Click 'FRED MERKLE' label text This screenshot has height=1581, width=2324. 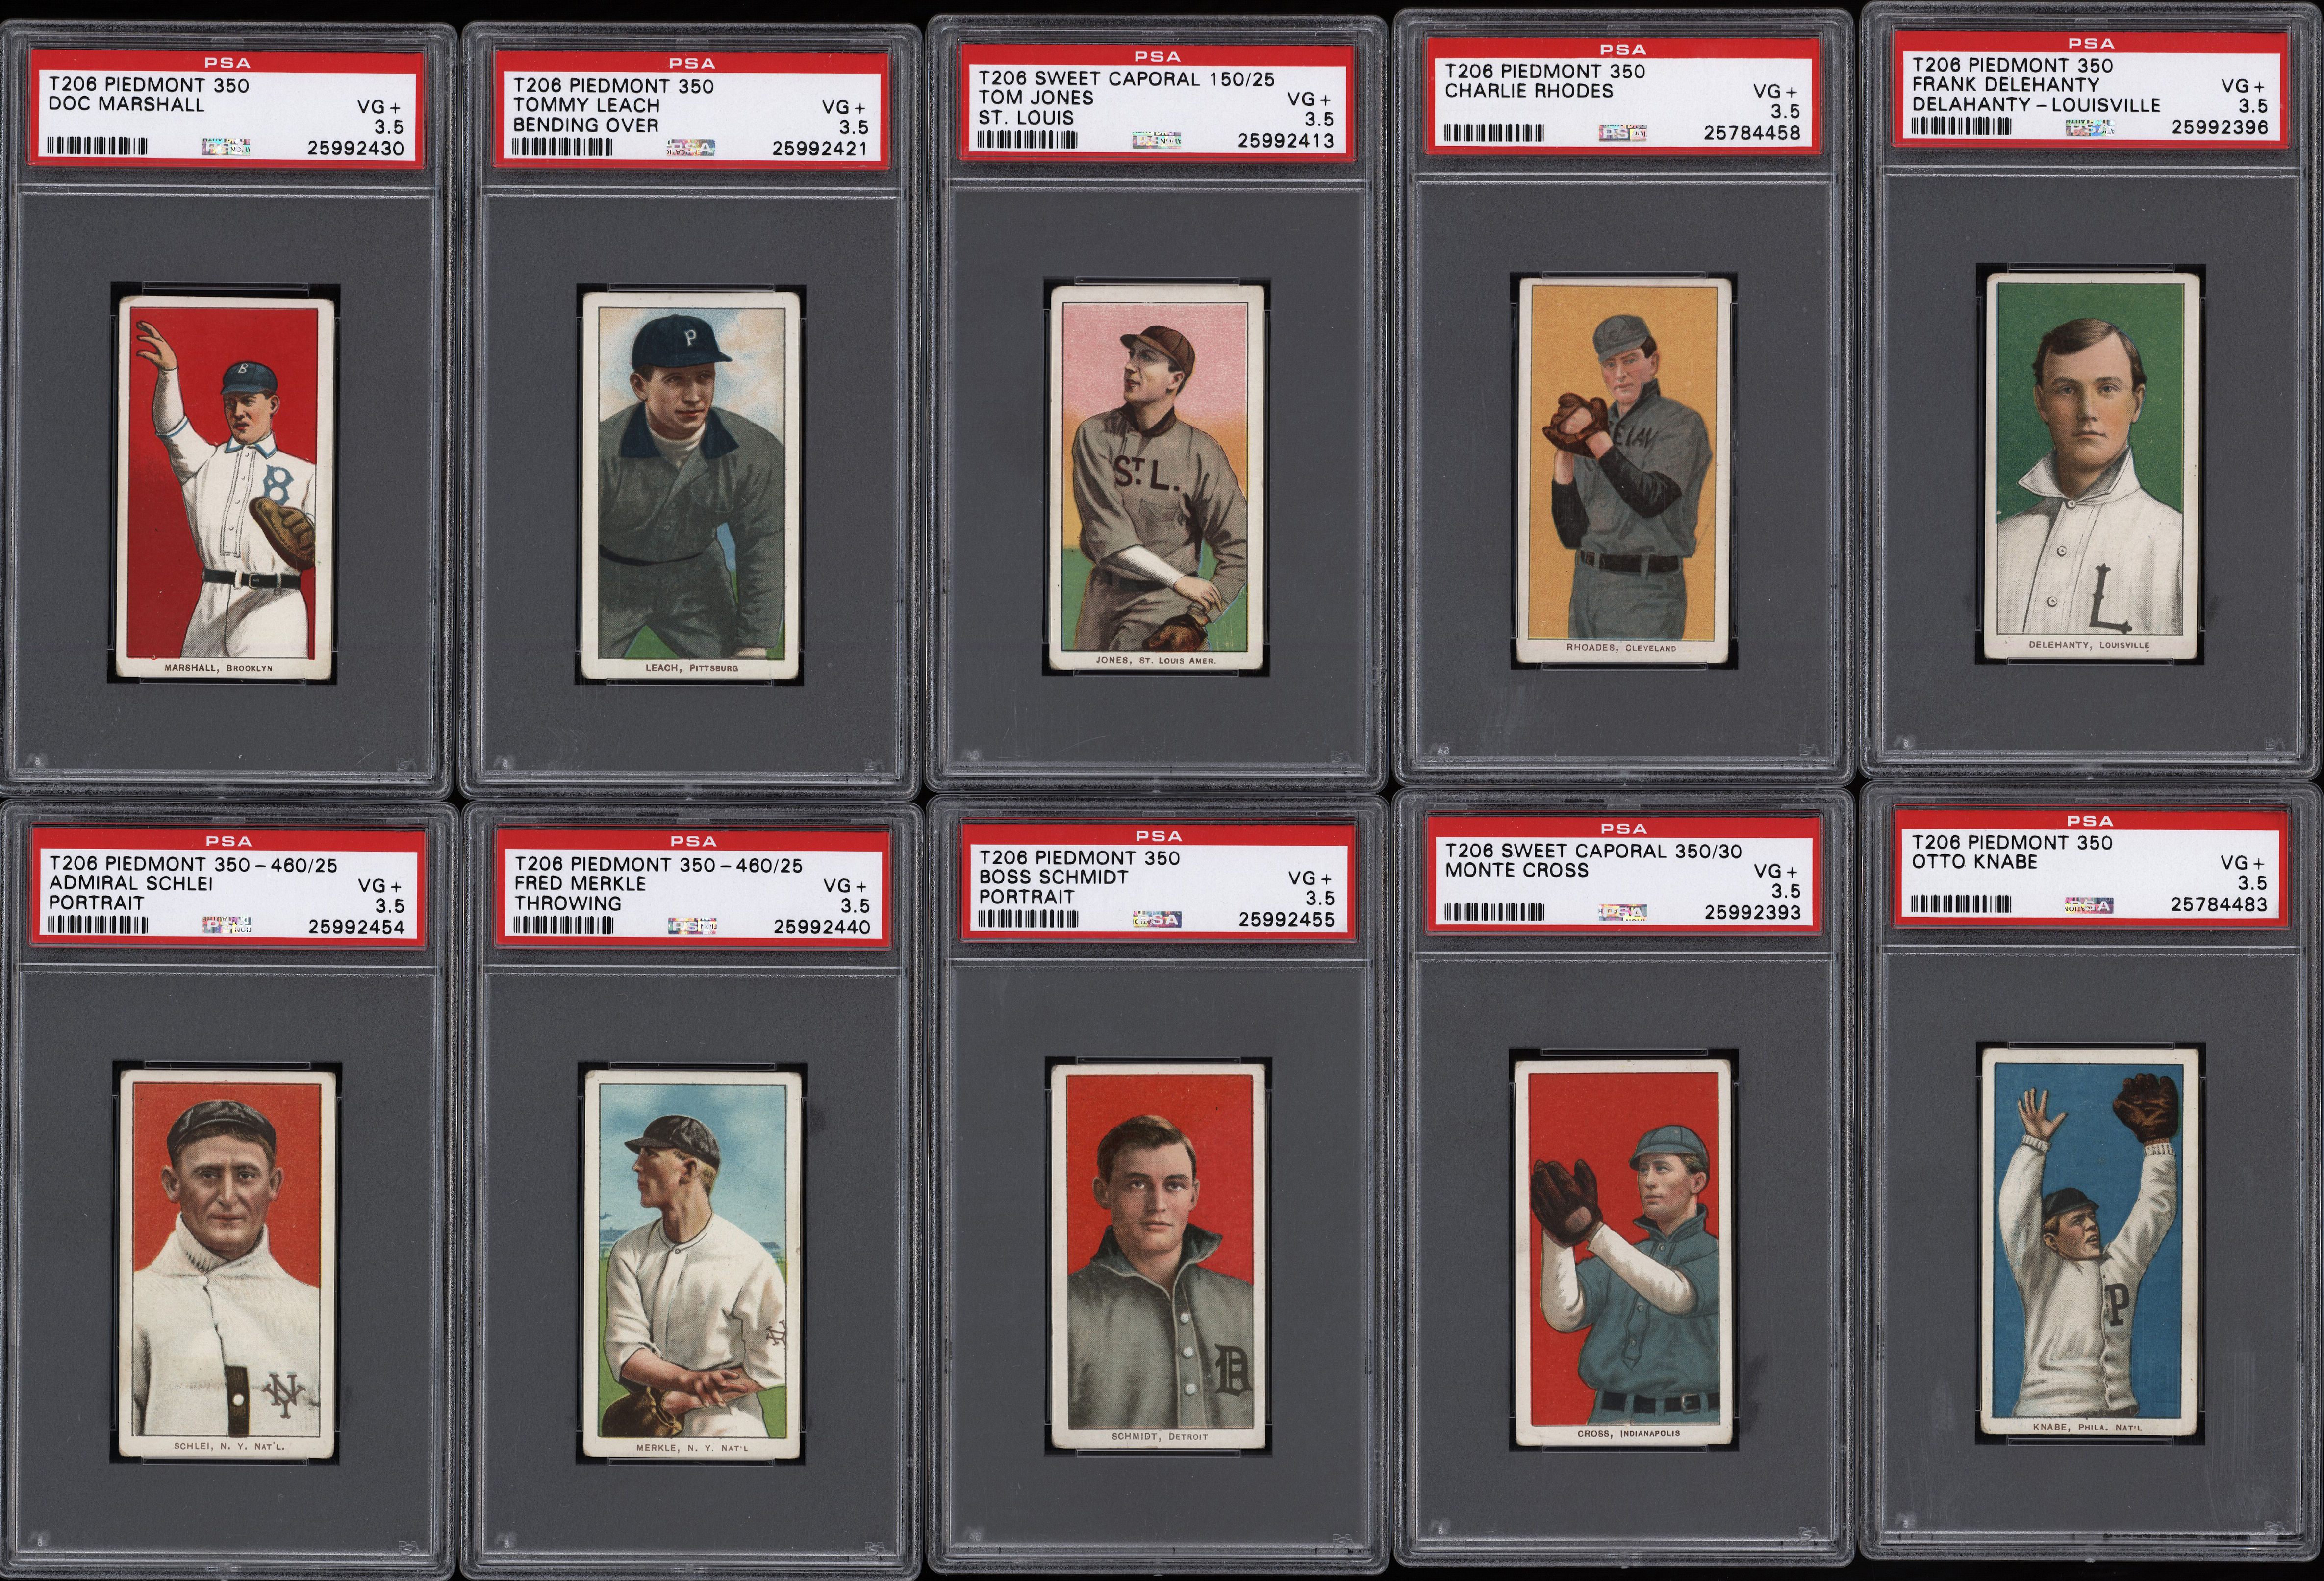(580, 884)
